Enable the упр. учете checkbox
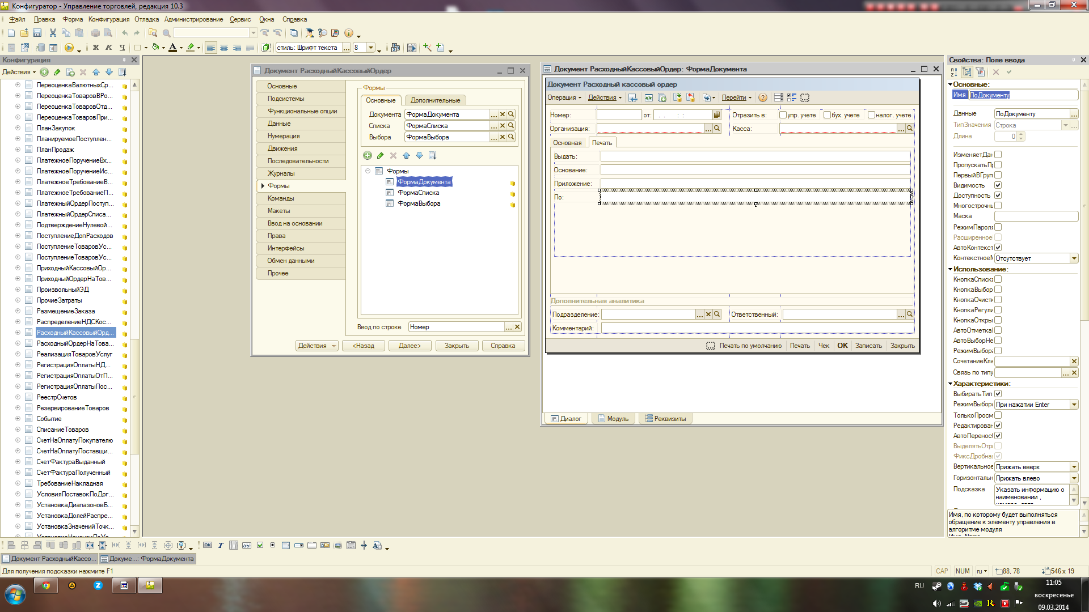The height and width of the screenshot is (612, 1089). click(783, 115)
